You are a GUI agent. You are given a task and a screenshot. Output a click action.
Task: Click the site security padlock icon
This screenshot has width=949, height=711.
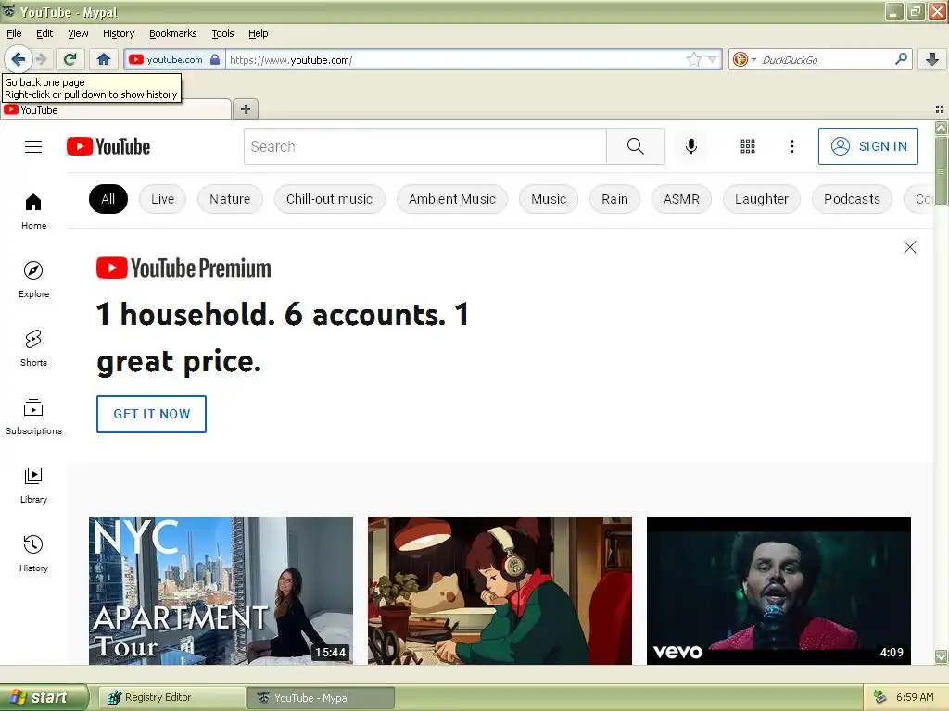(x=215, y=59)
